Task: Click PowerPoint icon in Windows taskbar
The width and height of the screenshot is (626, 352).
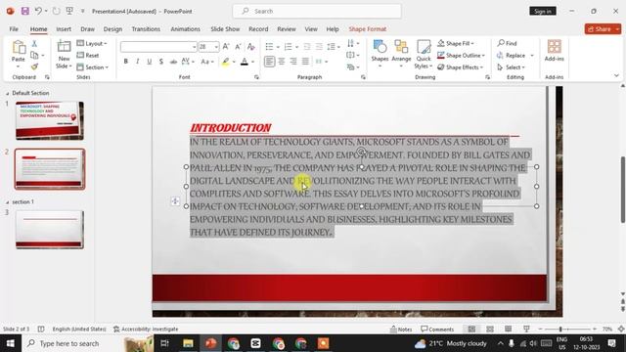Action: point(211,343)
